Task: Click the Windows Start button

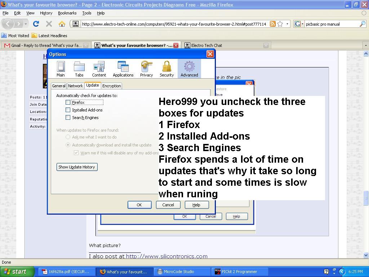Action: 17,272
